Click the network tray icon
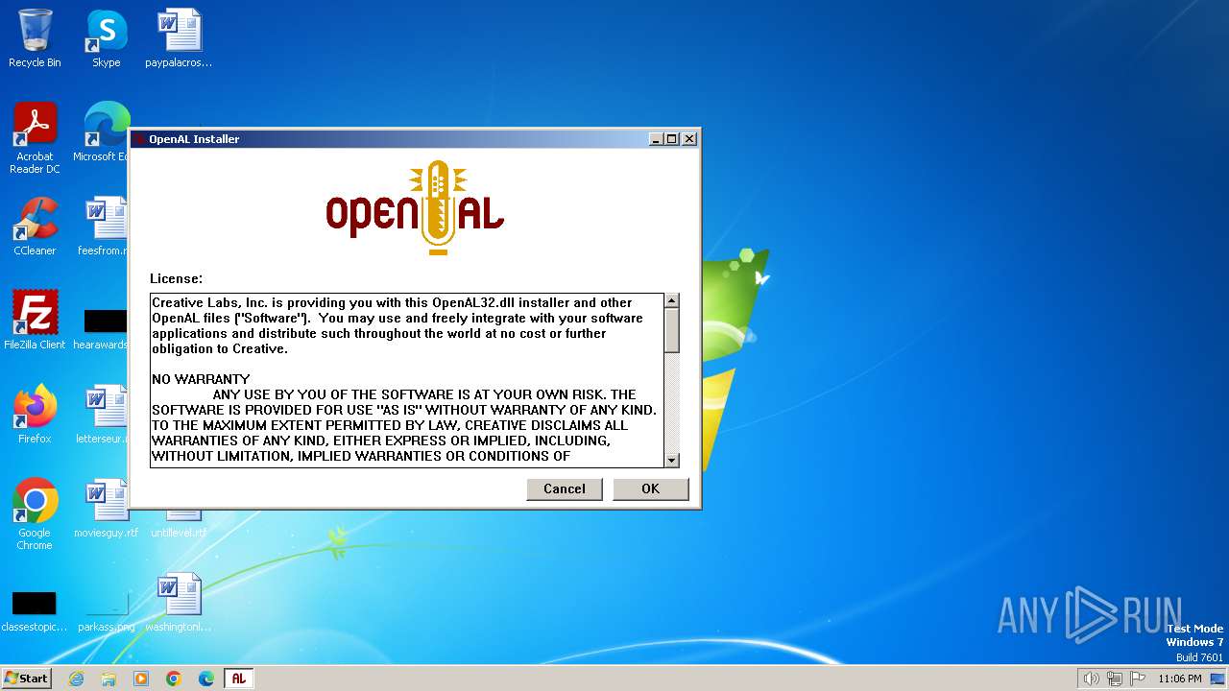This screenshot has width=1229, height=691. point(1115,679)
